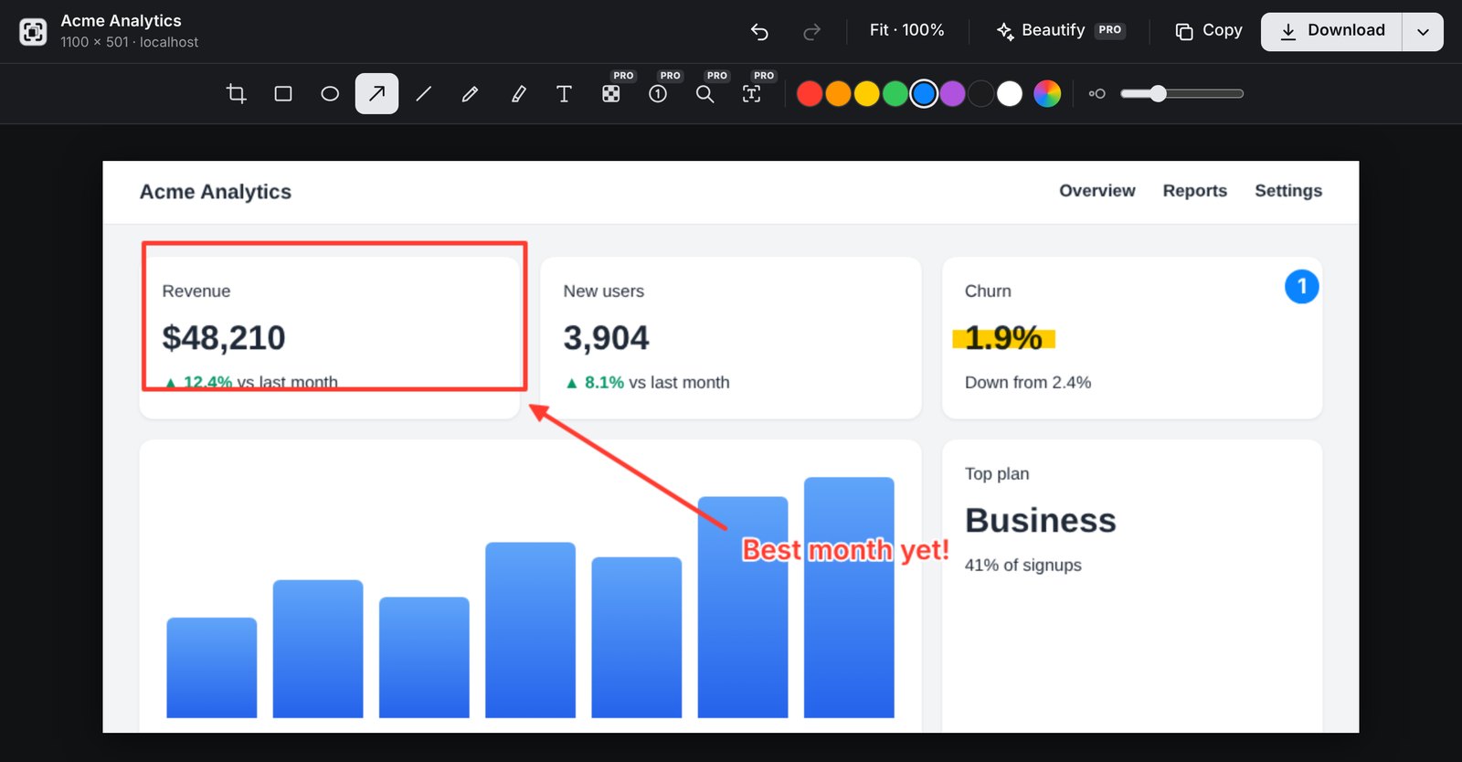The image size is (1462, 762).
Task: Select the Pixelate blur tool
Action: tap(611, 93)
